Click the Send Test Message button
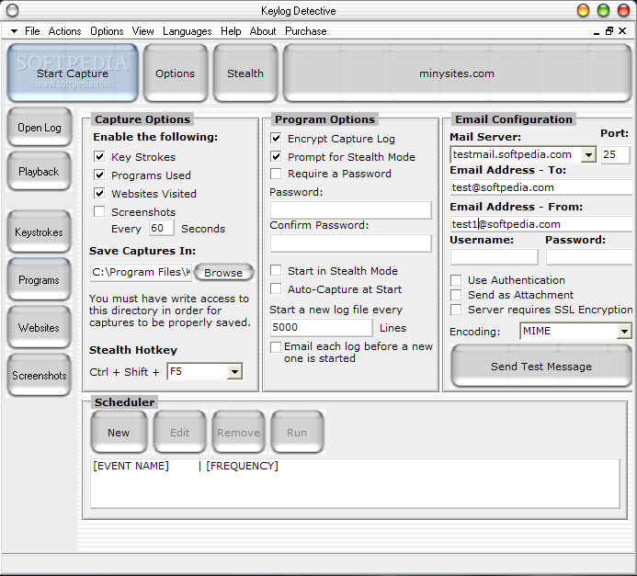637x576 pixels. (541, 367)
